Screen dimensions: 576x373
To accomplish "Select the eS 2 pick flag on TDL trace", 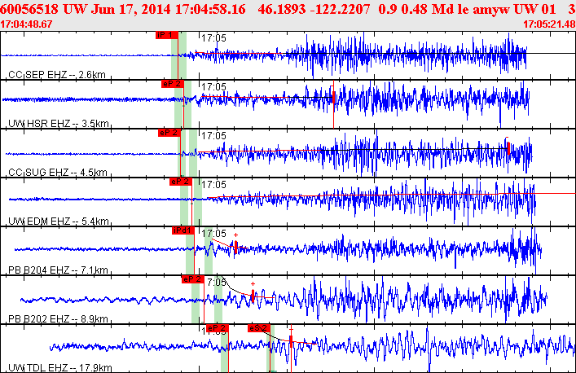I will [259, 328].
